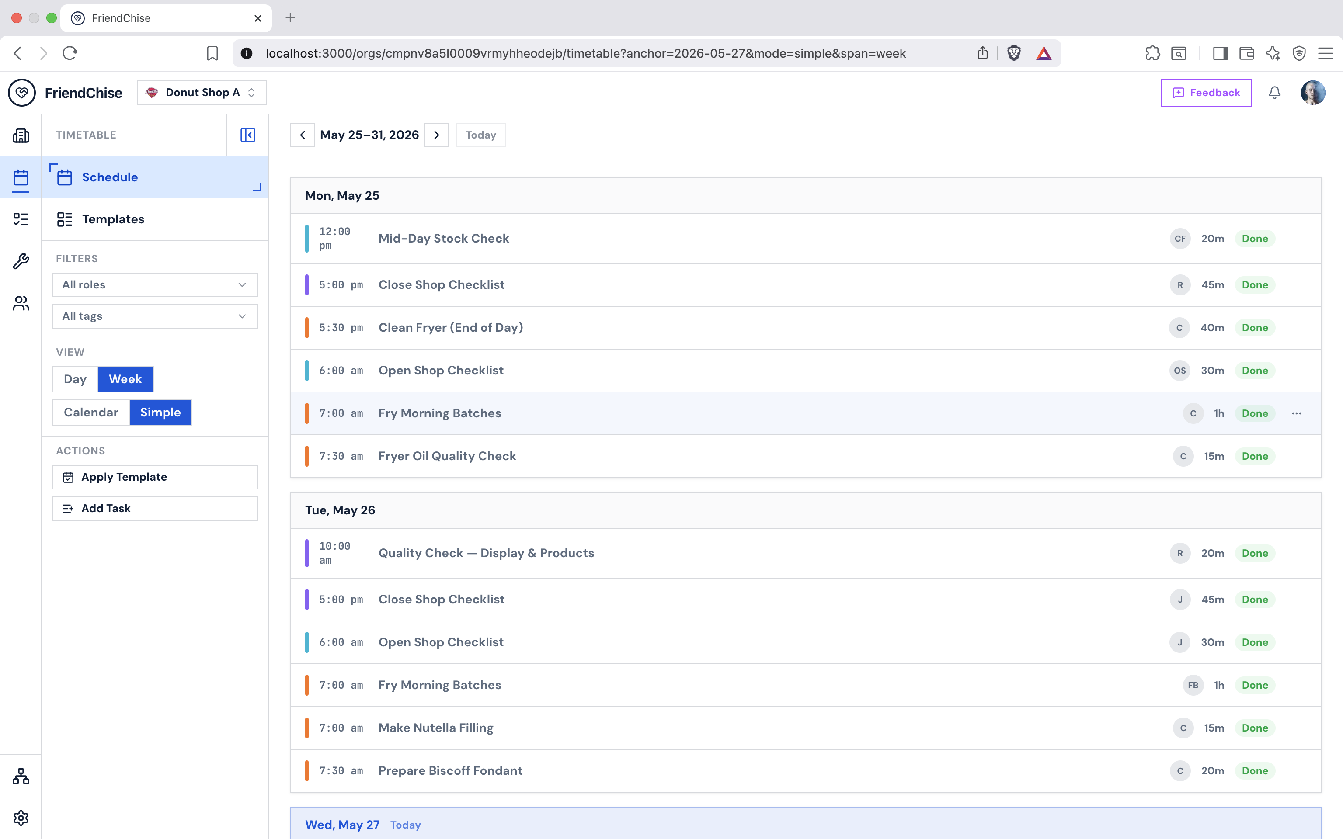Open Fryer Oil Quality Check task
This screenshot has width=1343, height=839.
806,456
